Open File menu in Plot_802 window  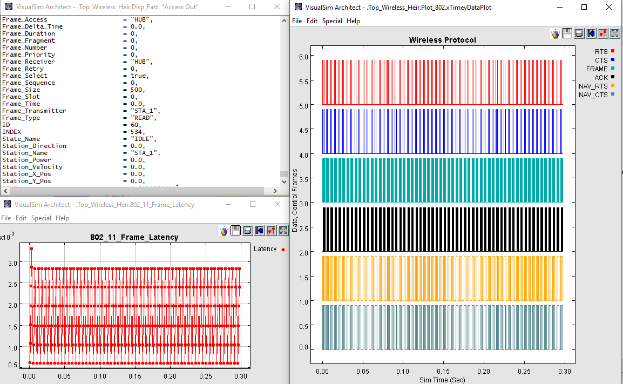click(297, 21)
